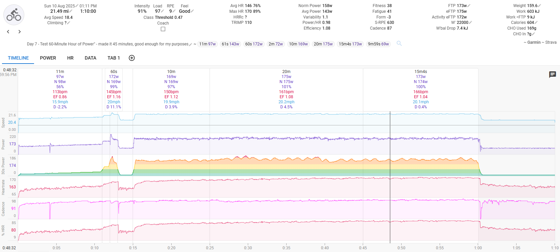
Task: Edit the FTP value pencil icon
Action: coord(469,6)
